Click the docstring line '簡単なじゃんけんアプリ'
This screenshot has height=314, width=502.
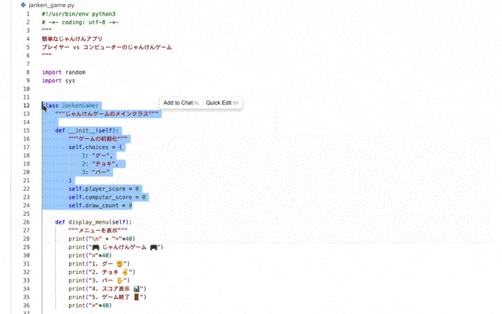[x=72, y=38]
